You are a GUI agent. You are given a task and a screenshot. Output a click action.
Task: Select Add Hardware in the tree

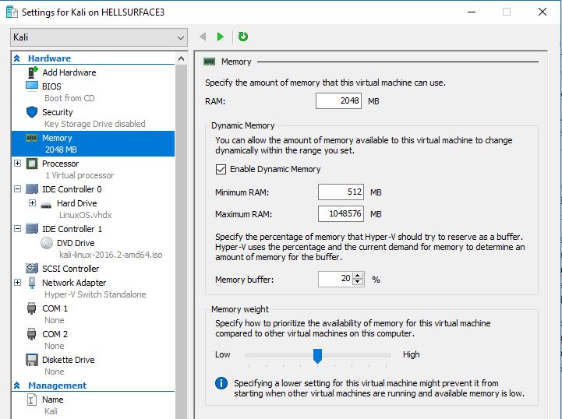(x=69, y=72)
